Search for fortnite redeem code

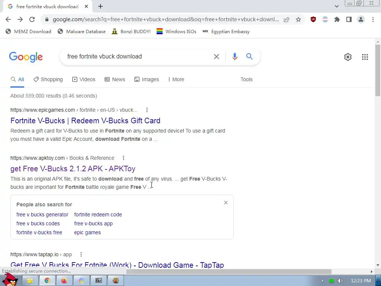coord(98,215)
